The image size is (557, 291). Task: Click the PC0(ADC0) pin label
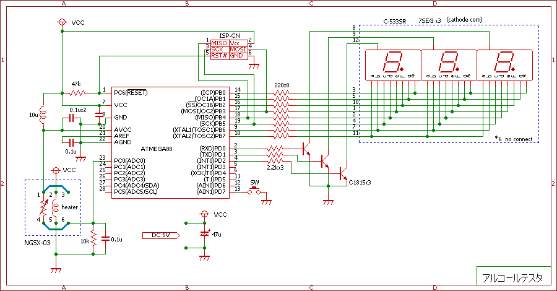tap(129, 161)
